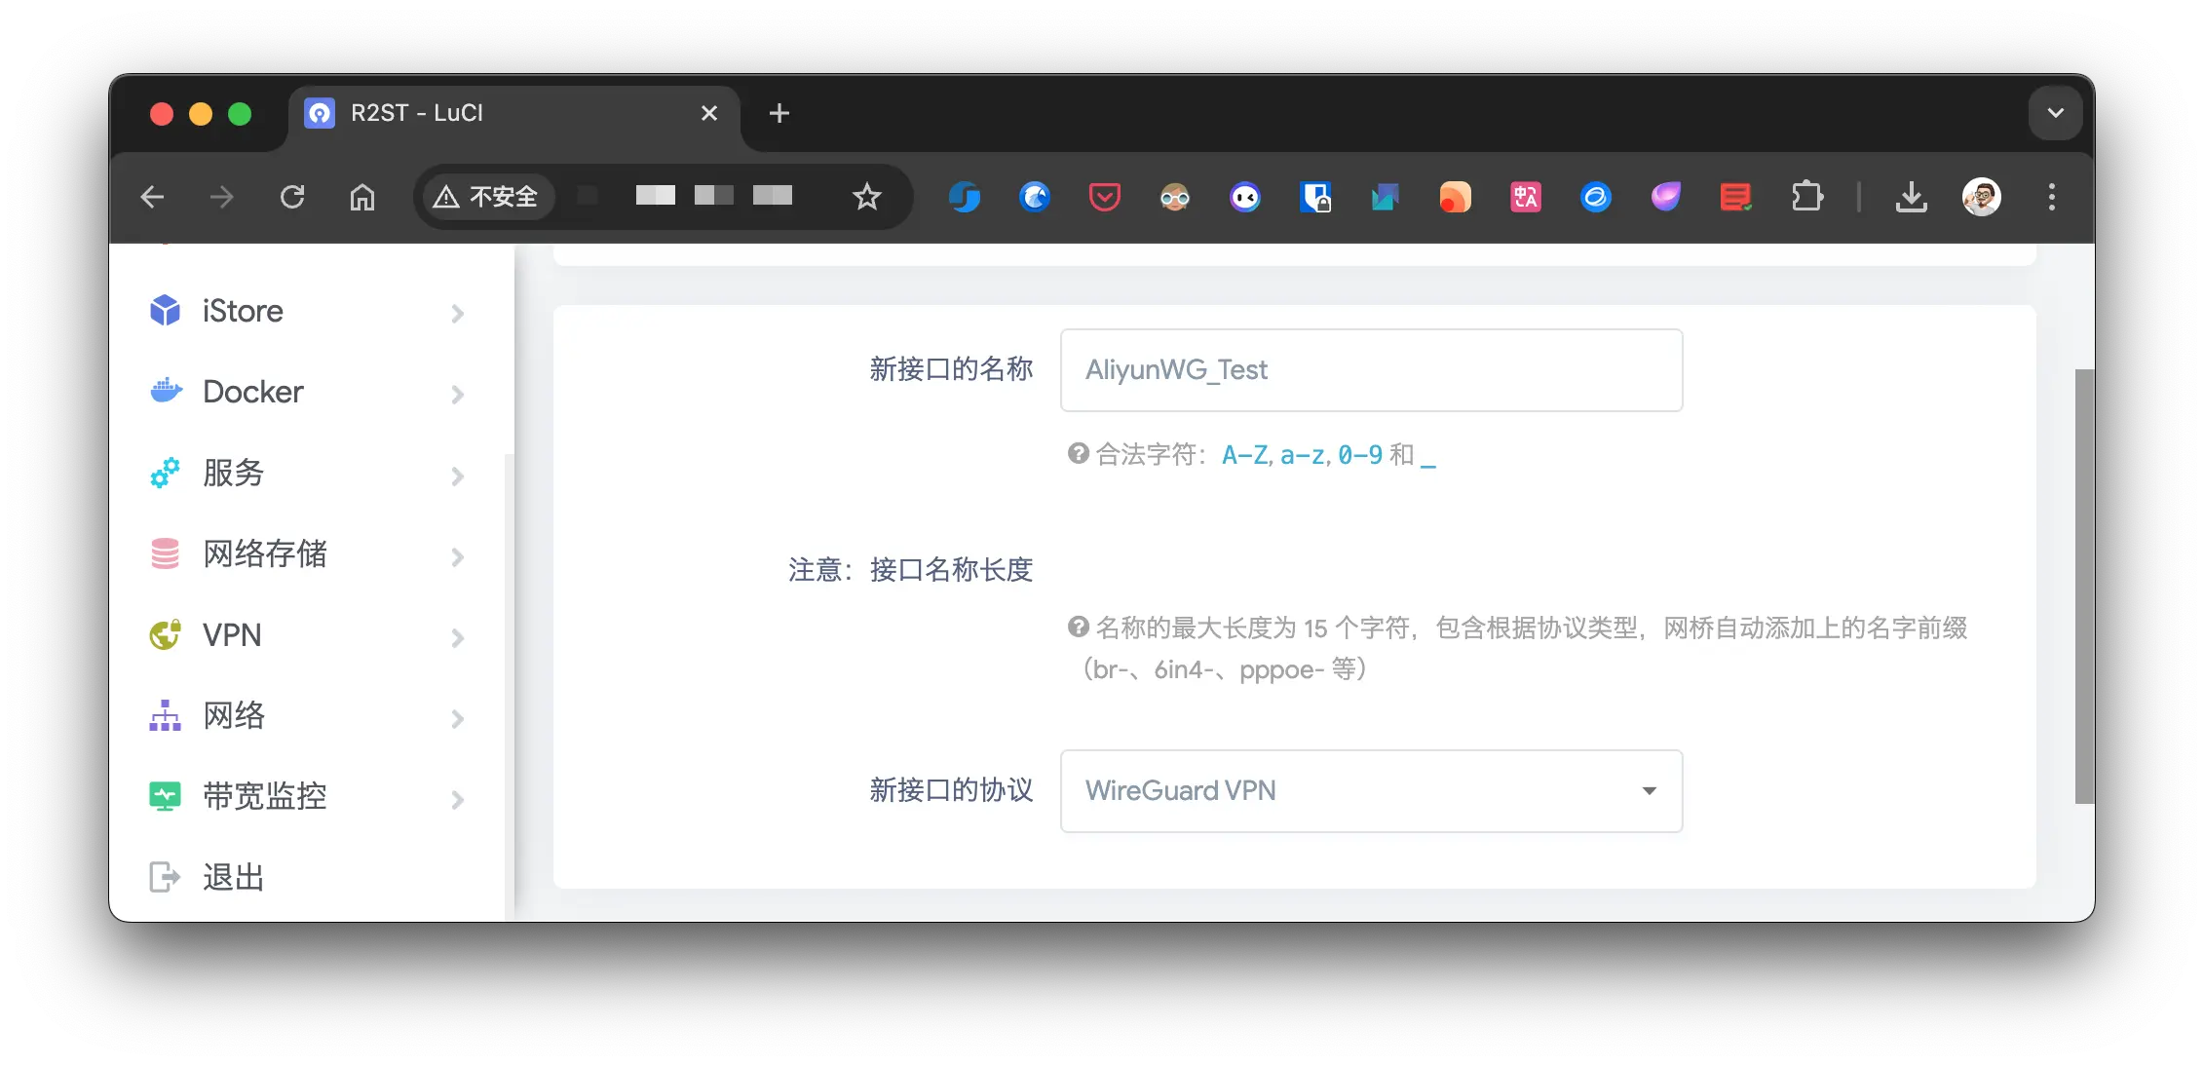Expand the Docker menu chevron
Image resolution: width=2204 pixels, height=1066 pixels.
[457, 395]
